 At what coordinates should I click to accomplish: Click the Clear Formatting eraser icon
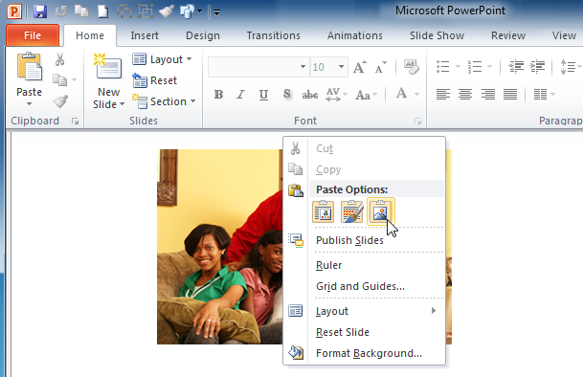coord(412,67)
